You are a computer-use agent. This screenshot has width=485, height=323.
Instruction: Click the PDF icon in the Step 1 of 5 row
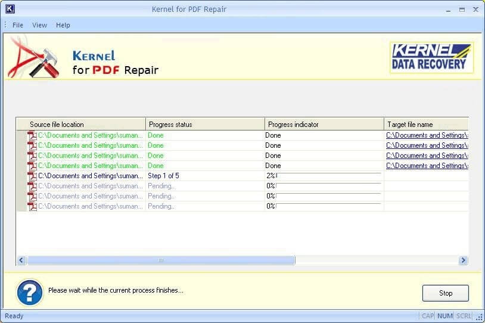tap(32, 176)
